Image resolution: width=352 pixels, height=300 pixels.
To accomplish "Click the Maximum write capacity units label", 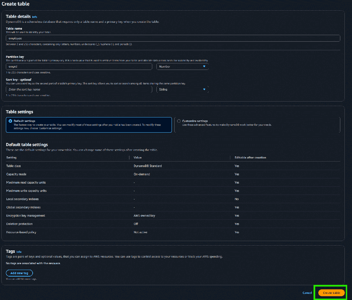I will pos(26,191).
